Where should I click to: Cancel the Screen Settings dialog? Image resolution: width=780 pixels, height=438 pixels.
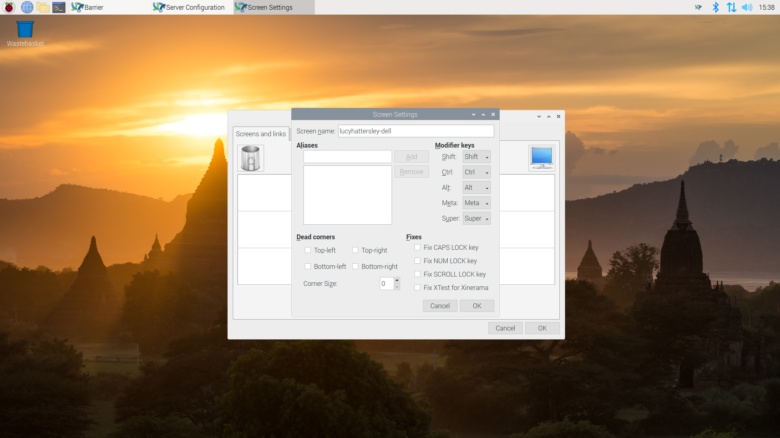[440, 305]
